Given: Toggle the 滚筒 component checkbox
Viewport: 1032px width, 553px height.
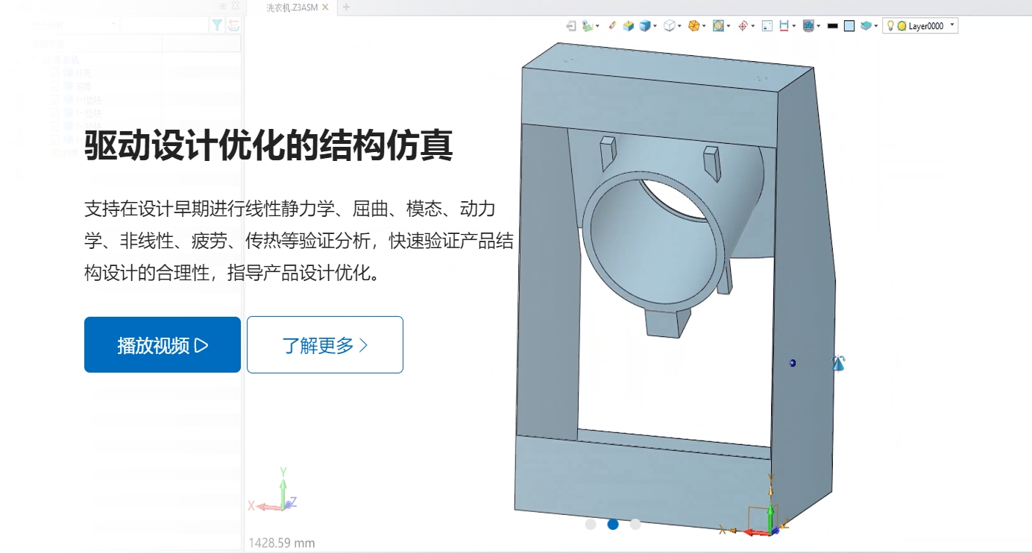Looking at the screenshot, I should click(54, 87).
